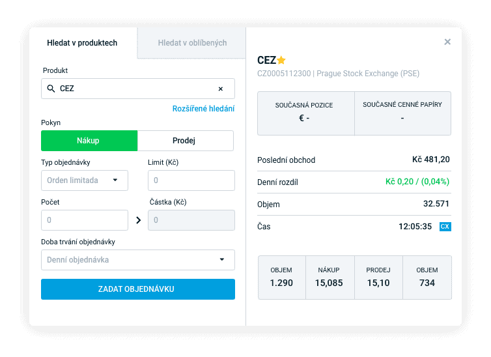Click the CX exchange badge next to time

click(445, 227)
